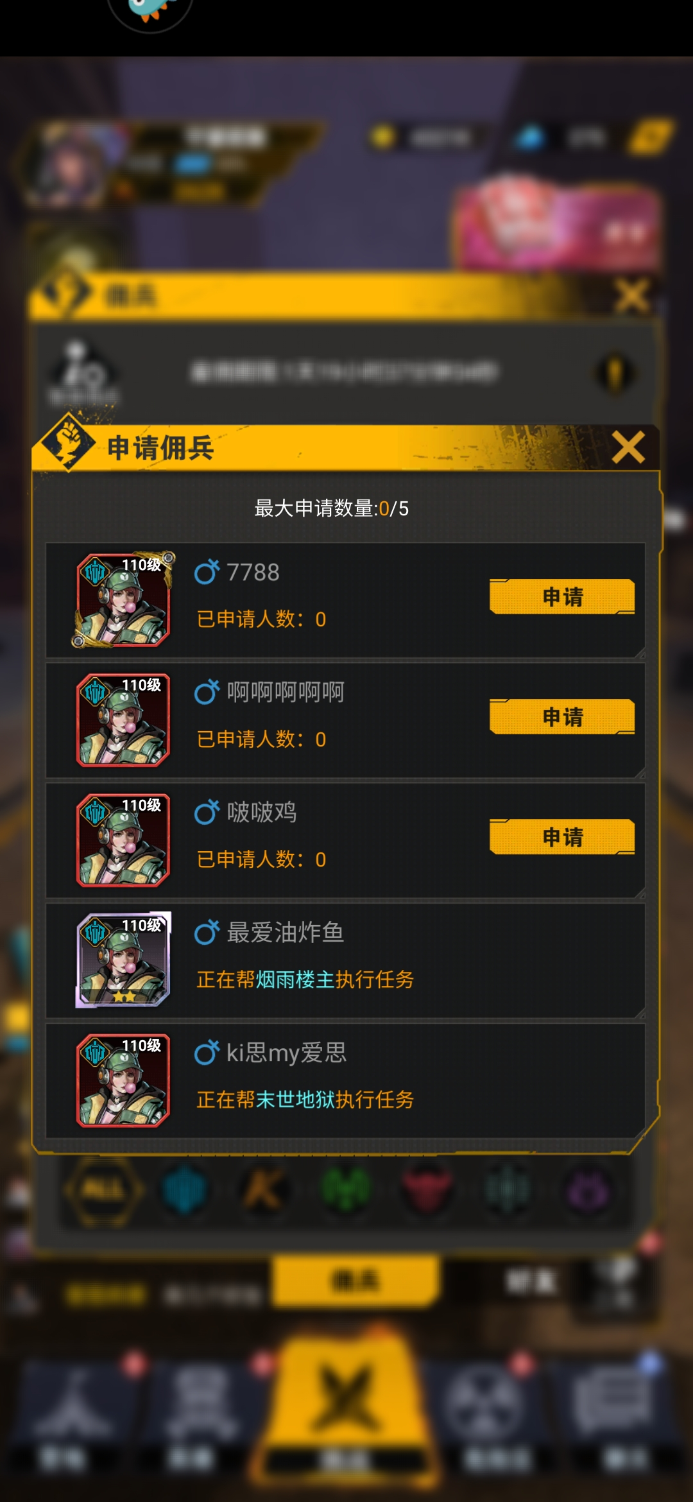The image size is (693, 1502).
Task: Choose the red bull faction filter
Action: [x=427, y=1189]
